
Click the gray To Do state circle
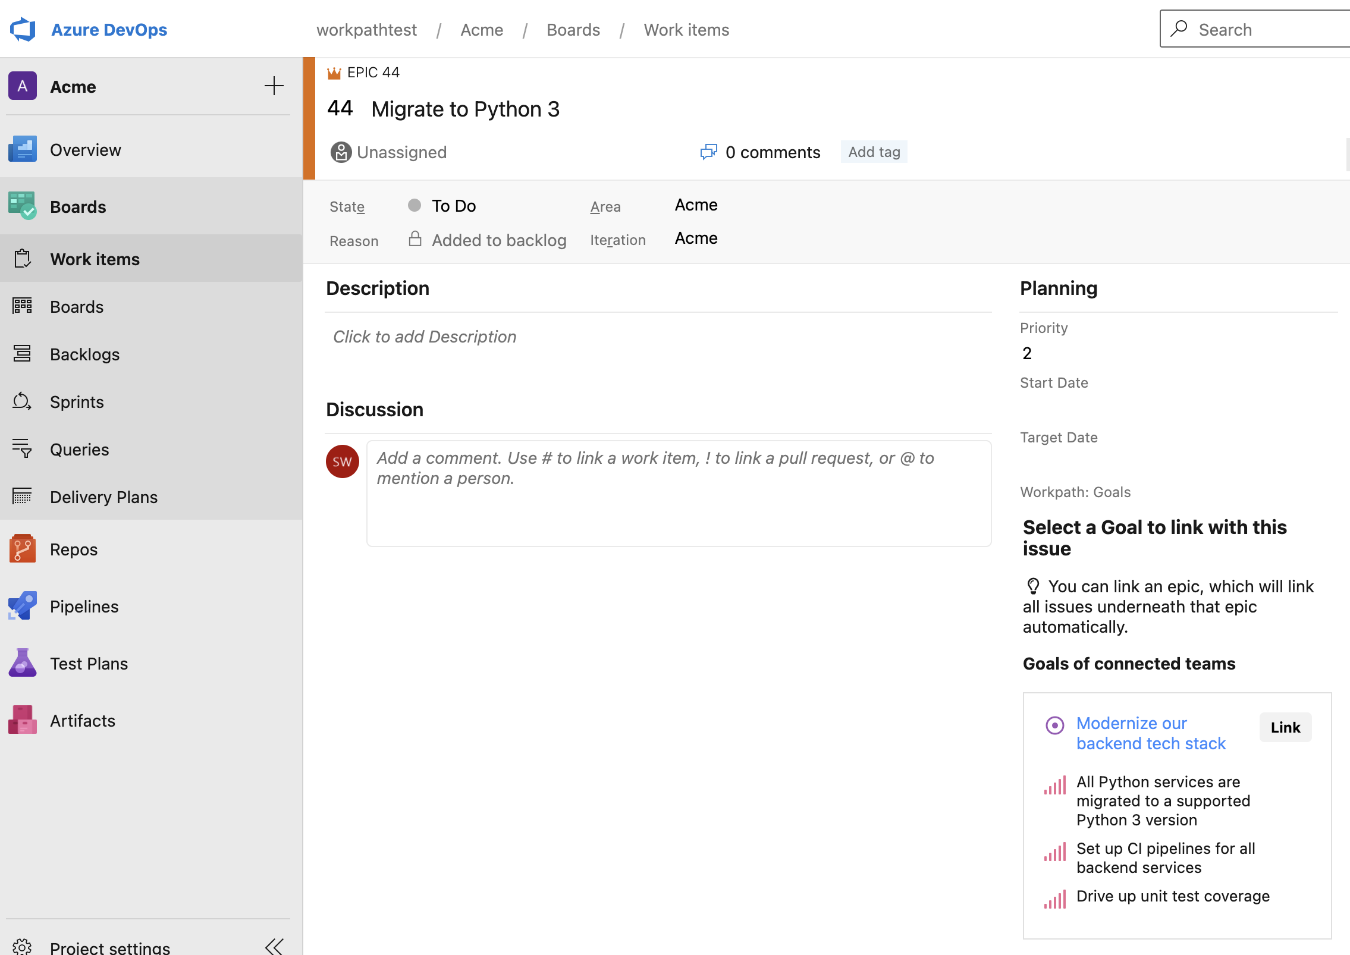[x=415, y=205]
